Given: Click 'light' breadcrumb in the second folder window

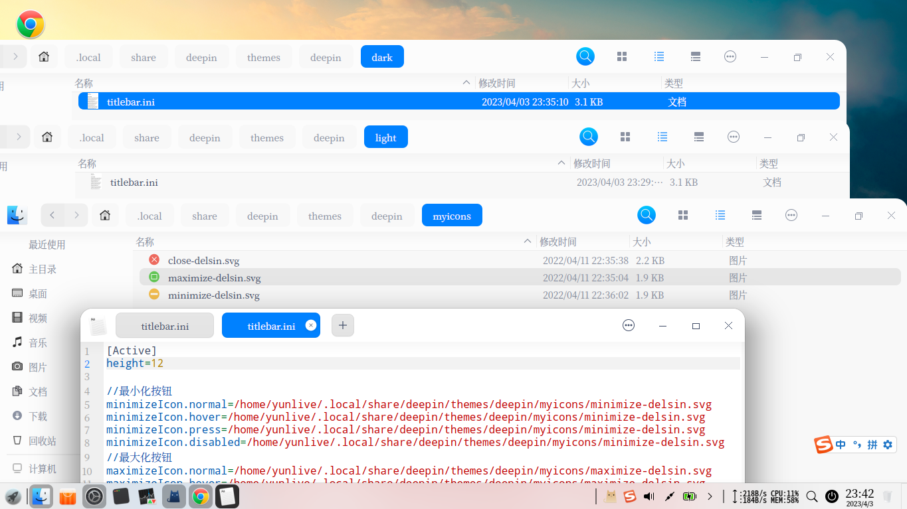Looking at the screenshot, I should 385,137.
